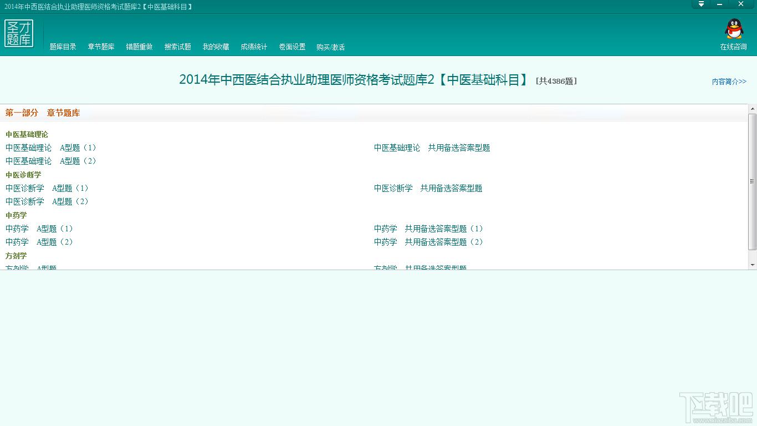Image resolution: width=757 pixels, height=426 pixels.
Task: Open the 内容简介>> link
Action: [x=729, y=82]
